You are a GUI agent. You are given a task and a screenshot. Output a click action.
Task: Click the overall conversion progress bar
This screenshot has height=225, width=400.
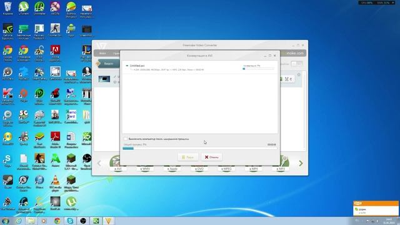200,148
